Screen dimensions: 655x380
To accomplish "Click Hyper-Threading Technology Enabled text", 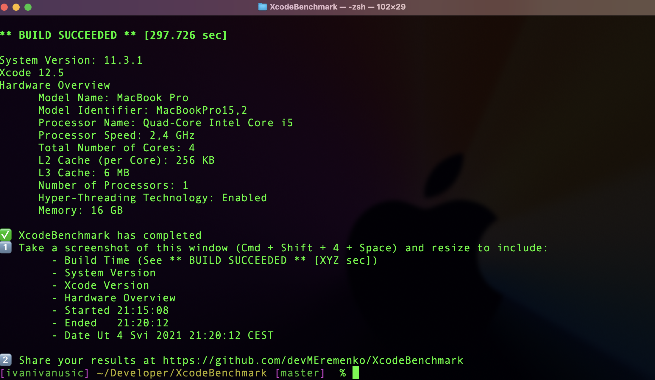I will tap(152, 198).
